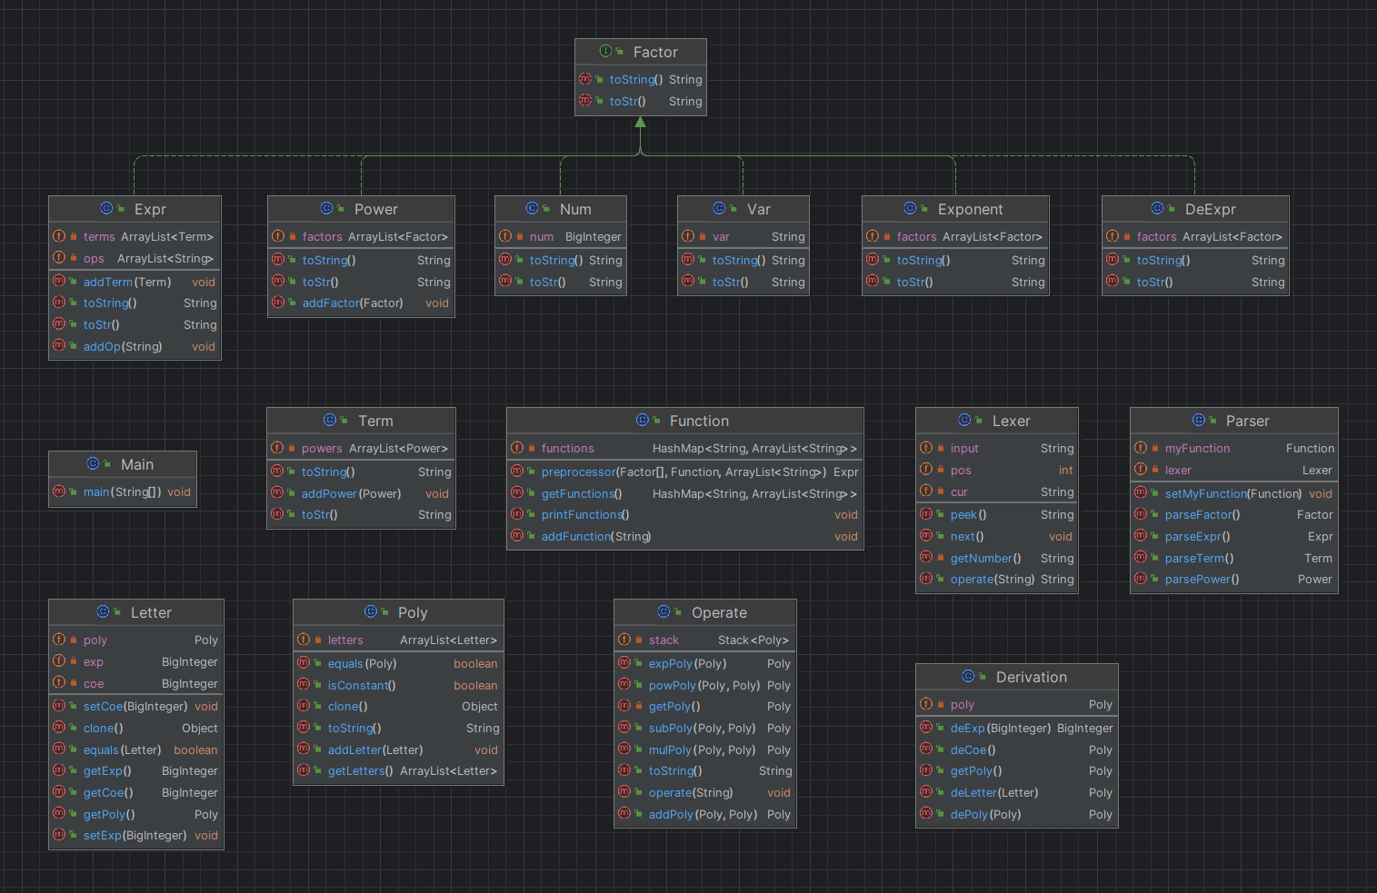
Task: Click the field icon beside stack in Operate
Action: coord(624,640)
